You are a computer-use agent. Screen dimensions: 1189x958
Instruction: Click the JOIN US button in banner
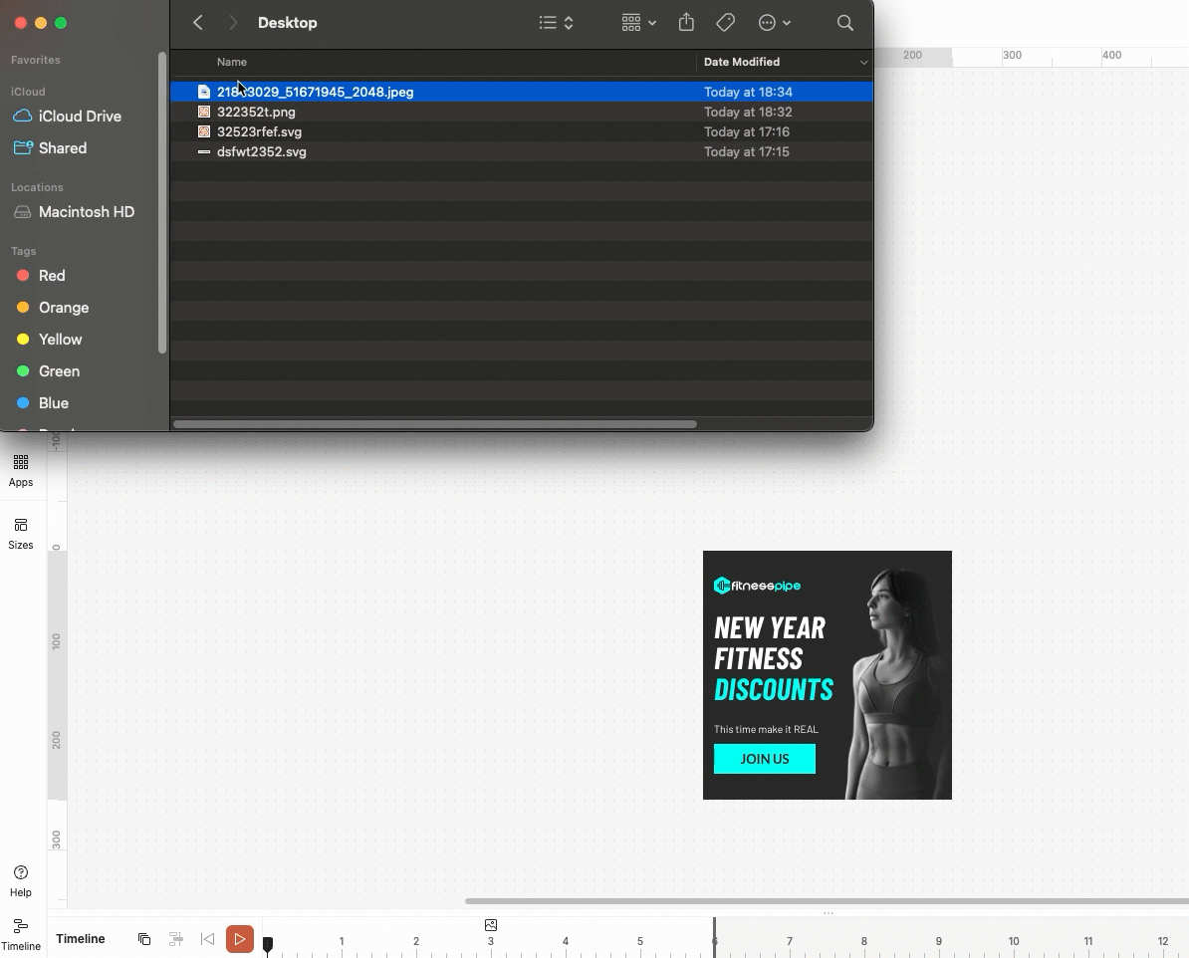click(764, 759)
